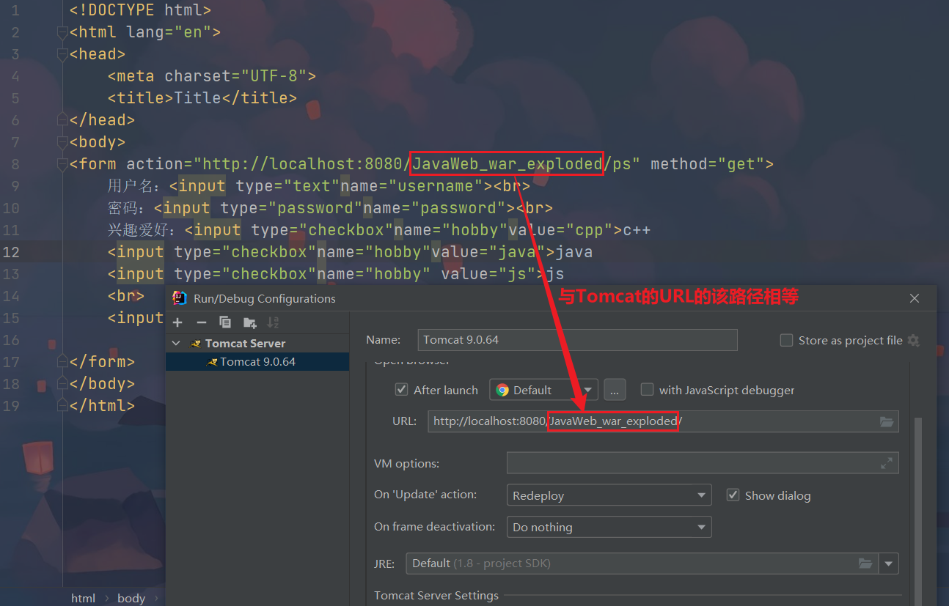The image size is (949, 606).
Task: Open On 'Update' action Redeploy dropdown
Action: tap(609, 495)
